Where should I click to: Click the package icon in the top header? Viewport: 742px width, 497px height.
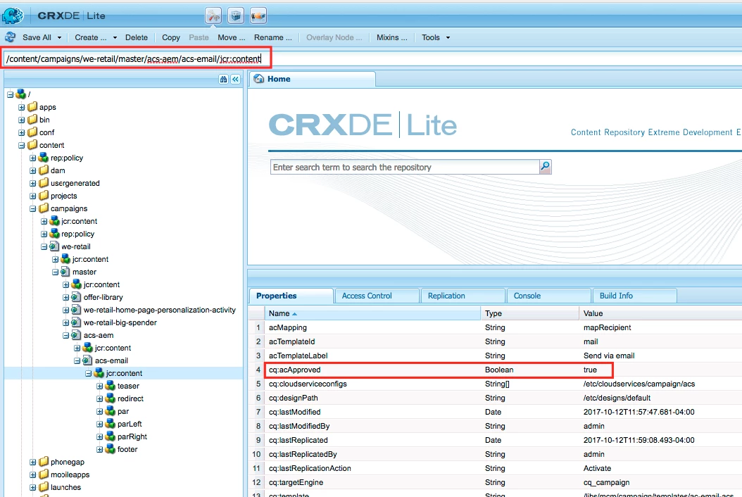(236, 15)
